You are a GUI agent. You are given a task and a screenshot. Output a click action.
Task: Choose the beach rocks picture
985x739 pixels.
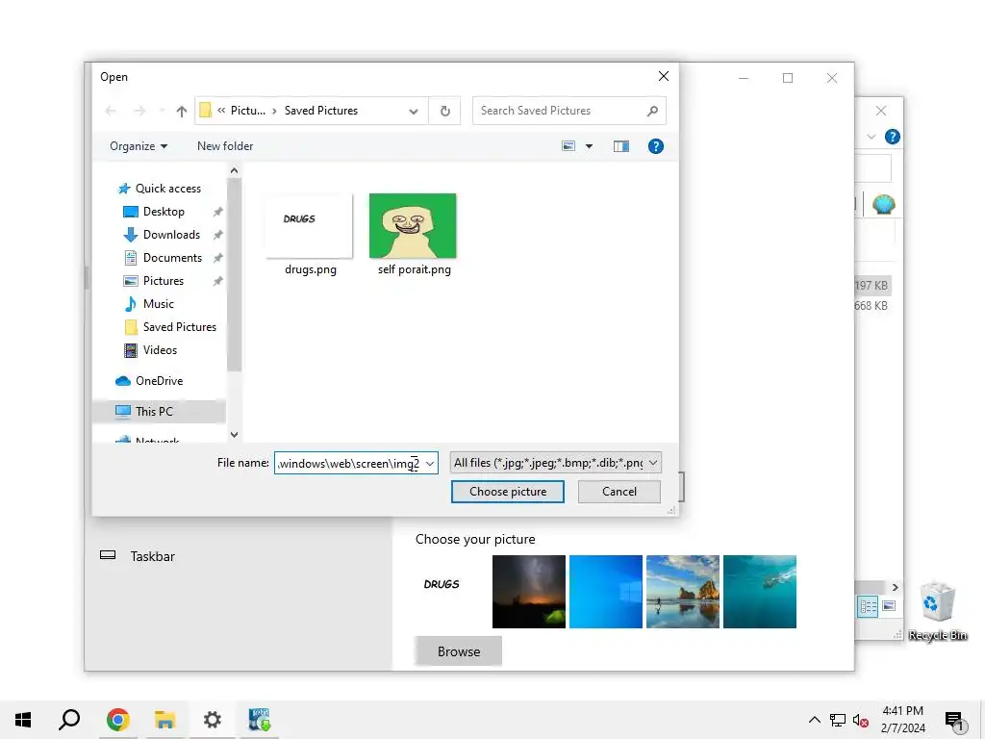[682, 592]
